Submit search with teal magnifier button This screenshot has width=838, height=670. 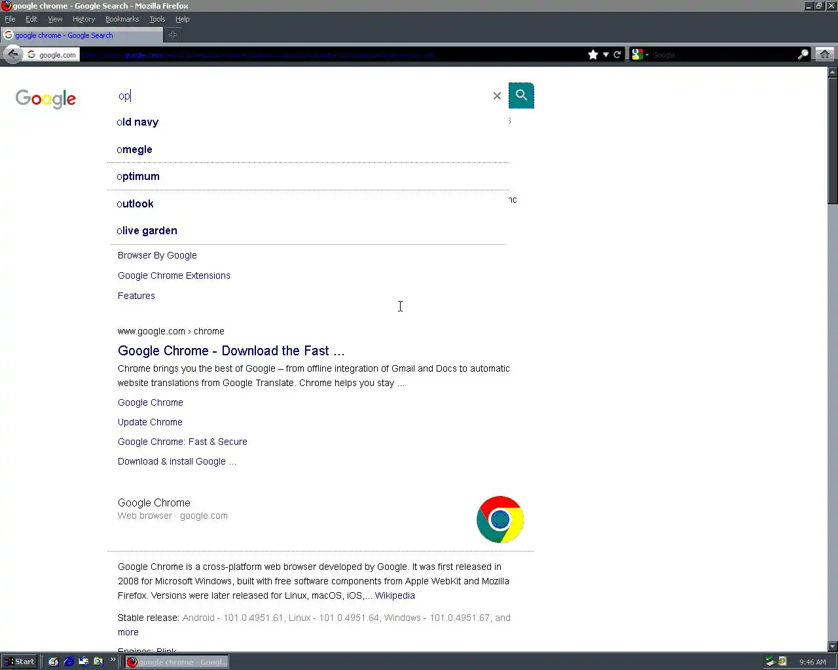[521, 96]
